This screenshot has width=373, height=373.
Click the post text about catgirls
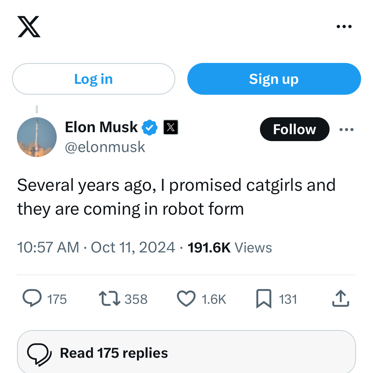click(x=176, y=197)
